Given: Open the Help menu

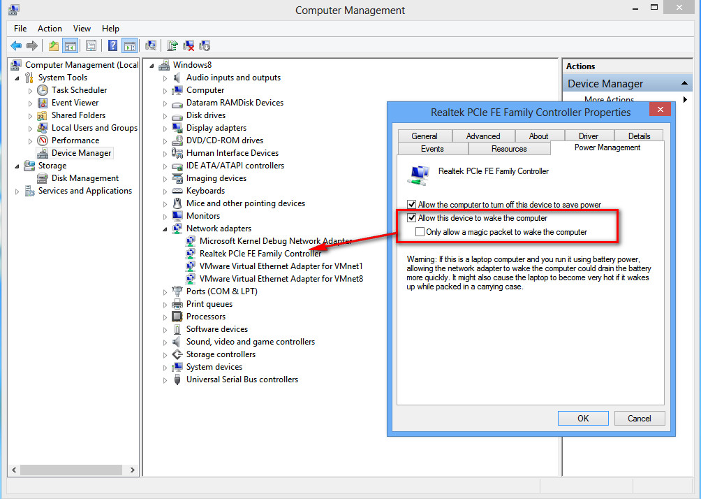Looking at the screenshot, I should pos(110,28).
